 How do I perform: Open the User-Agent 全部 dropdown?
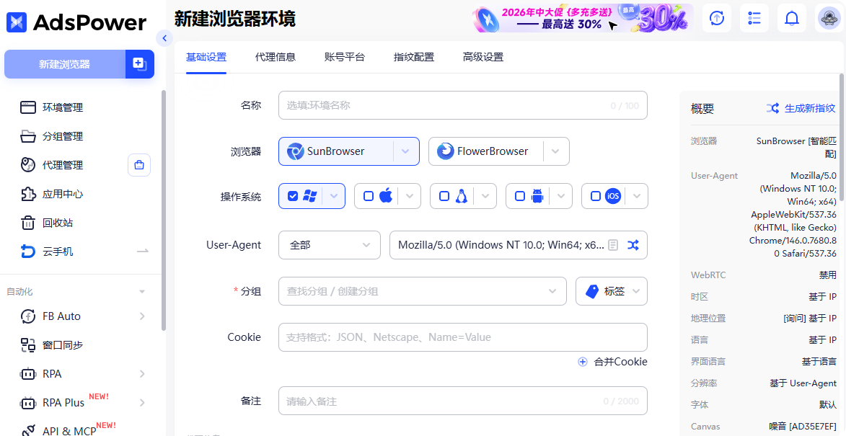point(330,245)
